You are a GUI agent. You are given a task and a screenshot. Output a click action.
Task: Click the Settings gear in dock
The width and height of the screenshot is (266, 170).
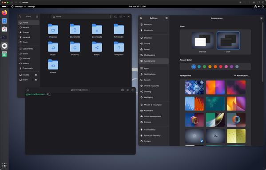point(4,46)
